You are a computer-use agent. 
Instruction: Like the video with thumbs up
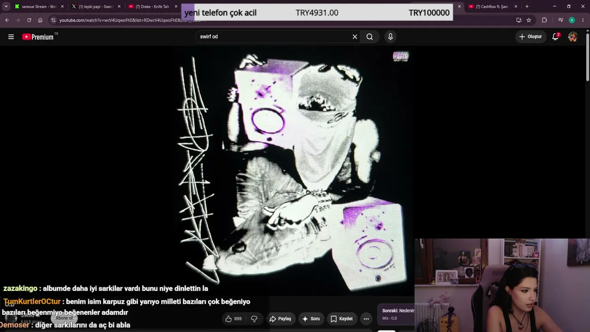coord(233,319)
